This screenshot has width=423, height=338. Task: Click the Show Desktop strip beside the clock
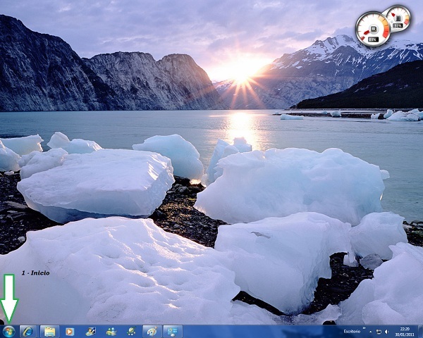click(420, 332)
